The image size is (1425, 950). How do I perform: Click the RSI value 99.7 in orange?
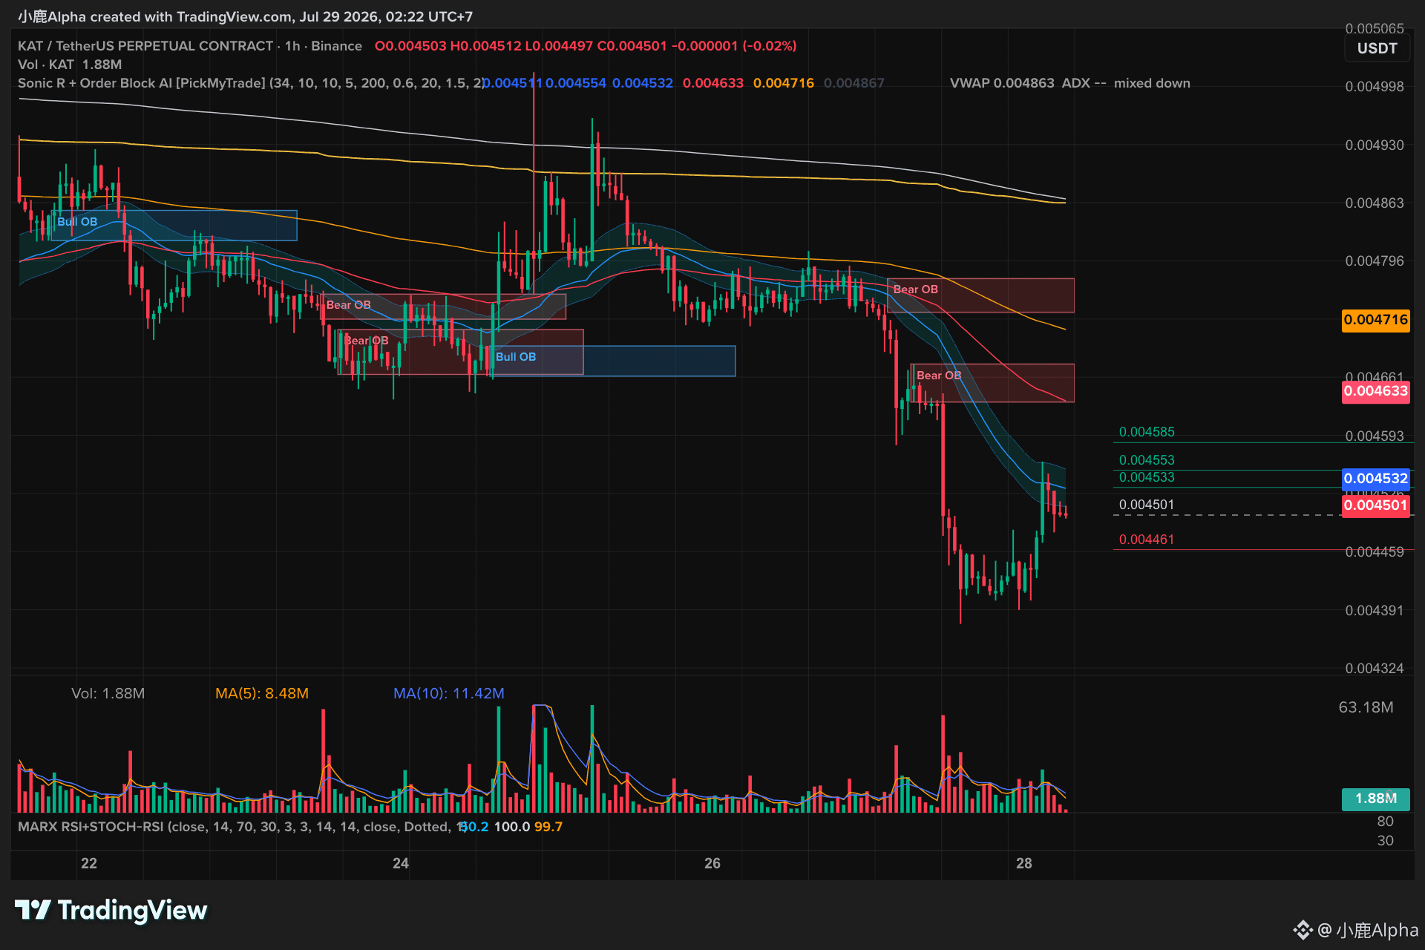click(548, 827)
